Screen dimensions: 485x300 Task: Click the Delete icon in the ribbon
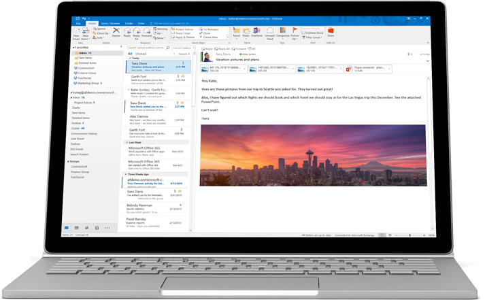(x=117, y=33)
